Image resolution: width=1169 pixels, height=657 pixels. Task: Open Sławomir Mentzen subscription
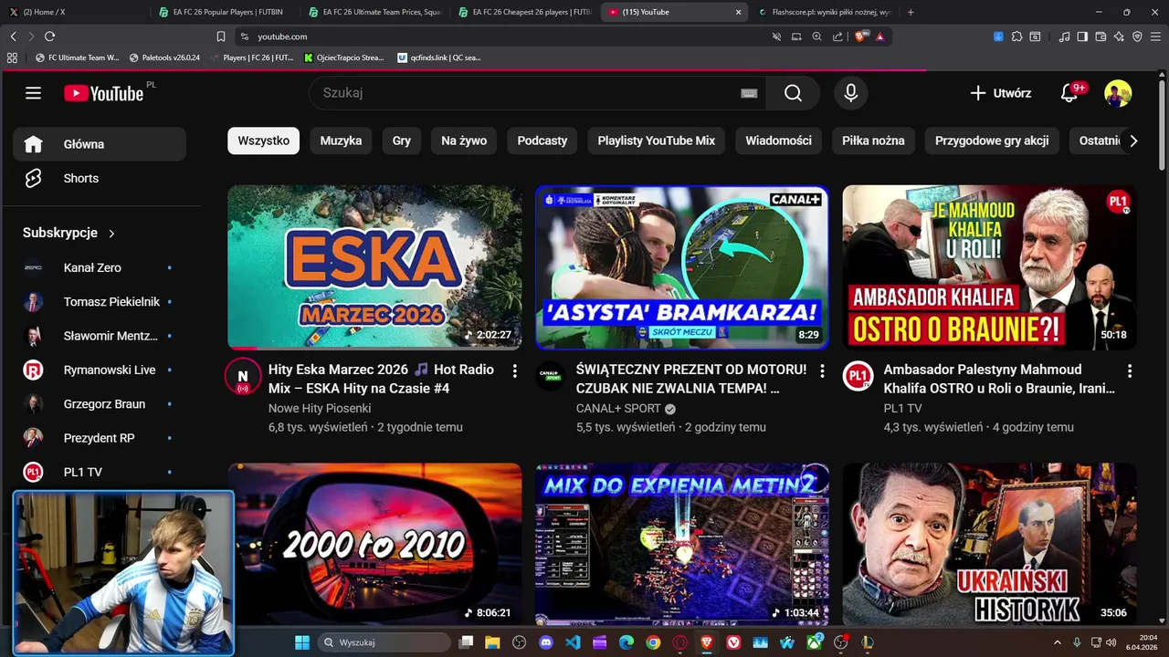pos(98,336)
